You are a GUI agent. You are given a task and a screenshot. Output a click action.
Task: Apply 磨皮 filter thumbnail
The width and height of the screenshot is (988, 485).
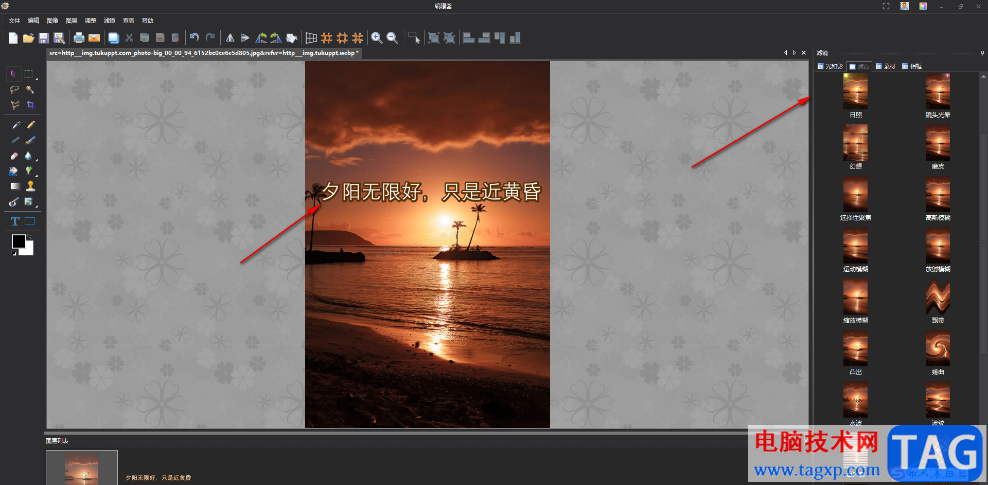tap(938, 142)
